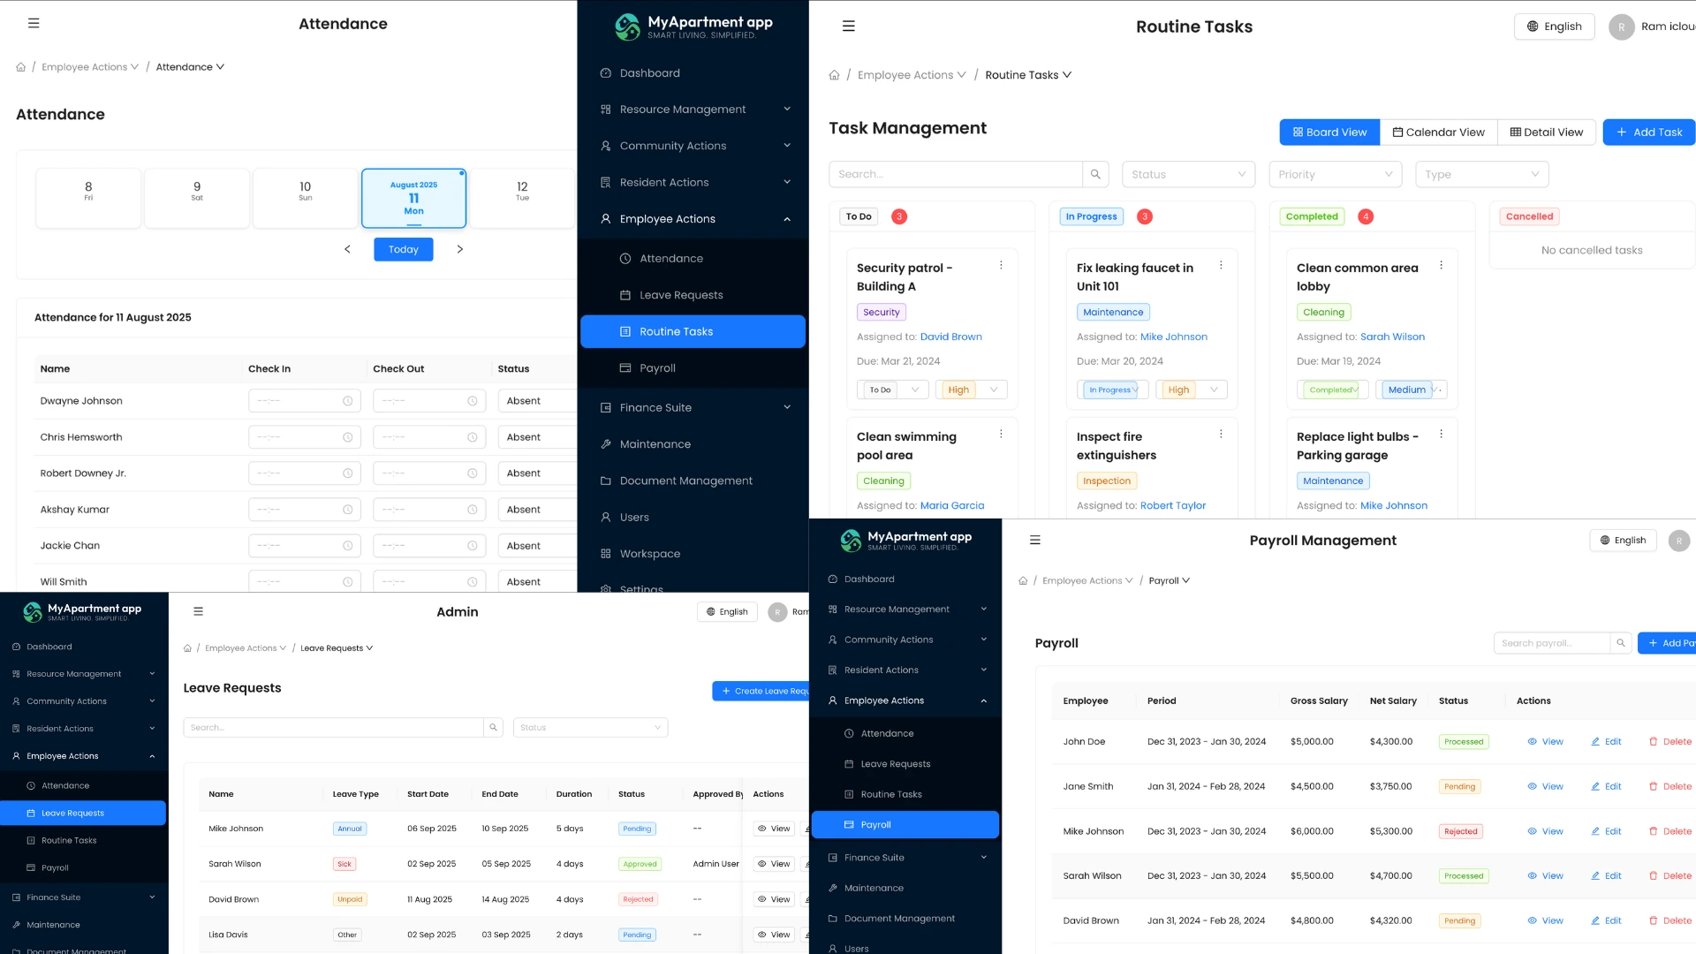Screen dimensions: 1696x954
Task: Select Payroll in Payroll panel sidebar
Action: [905, 825]
